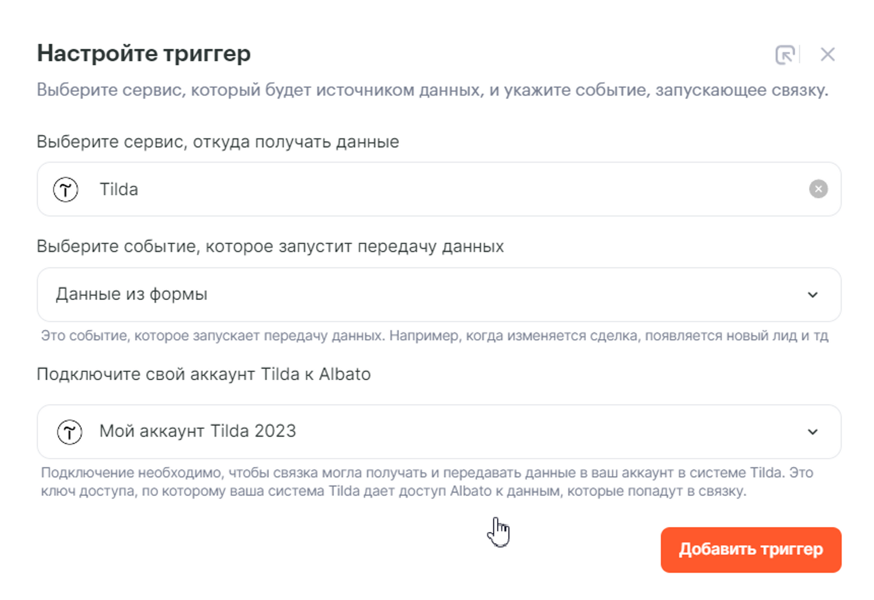
Task: Click the "Выберите событие" field label
Action: 270,247
